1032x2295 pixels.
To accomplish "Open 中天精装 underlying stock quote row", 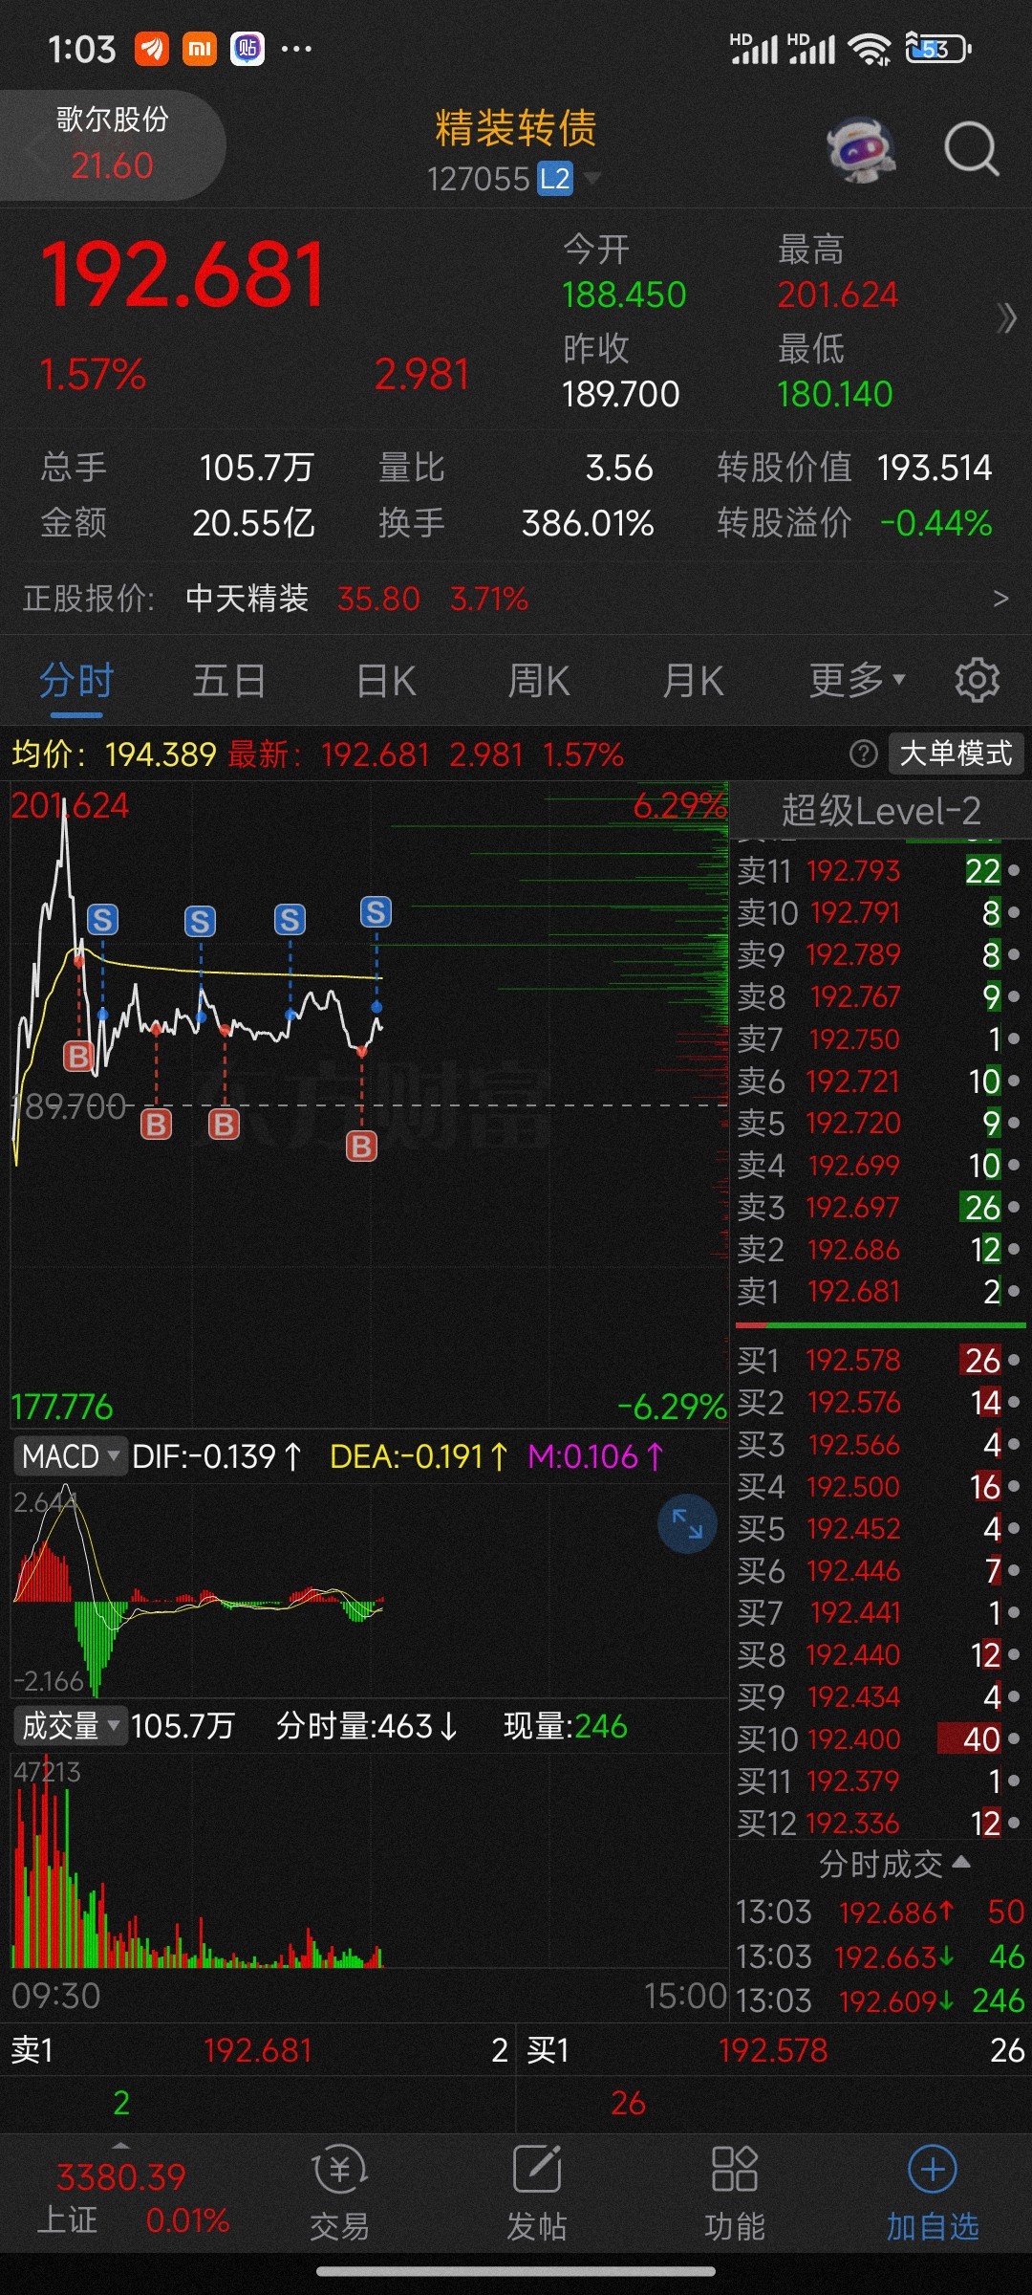I will (516, 599).
